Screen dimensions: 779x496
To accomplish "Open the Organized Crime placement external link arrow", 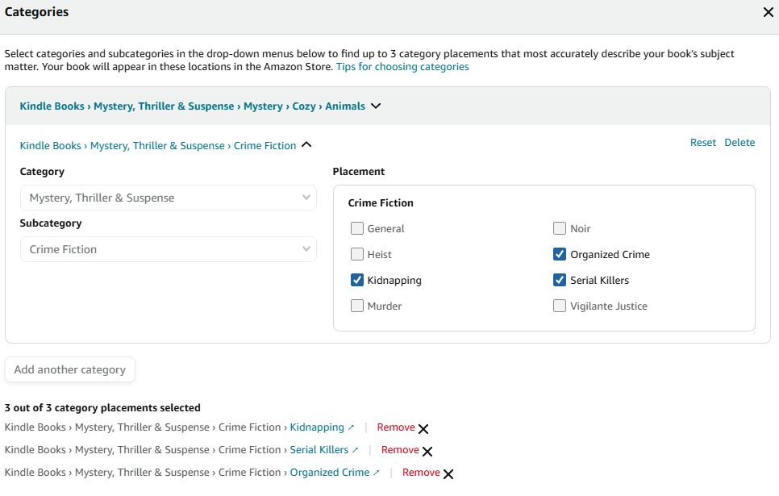I will coord(377,472).
